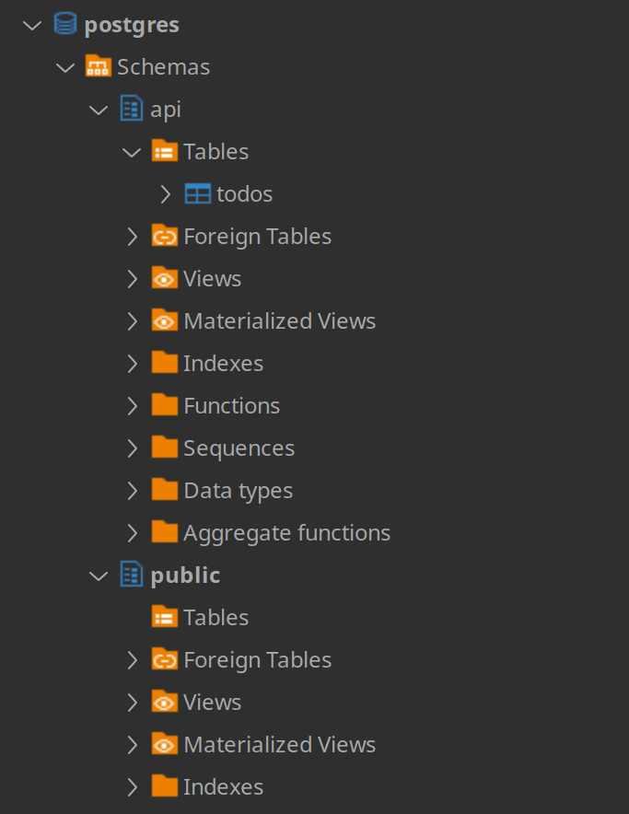Select Tables label under public

(216, 618)
